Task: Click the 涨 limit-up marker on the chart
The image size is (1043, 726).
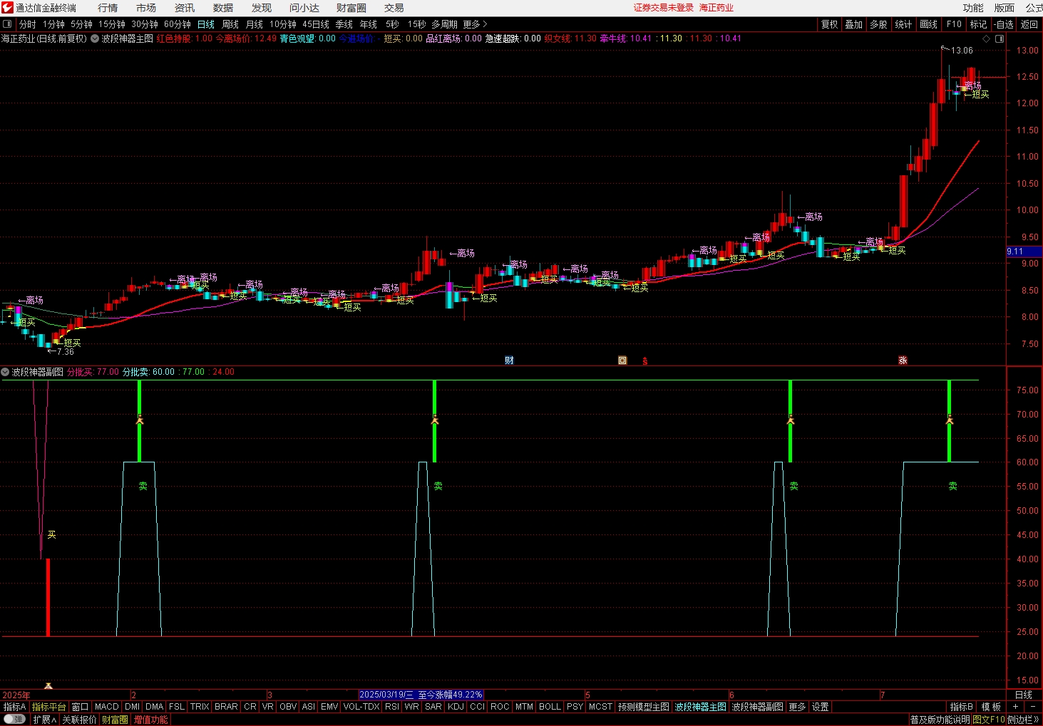Action: pyautogui.click(x=903, y=361)
